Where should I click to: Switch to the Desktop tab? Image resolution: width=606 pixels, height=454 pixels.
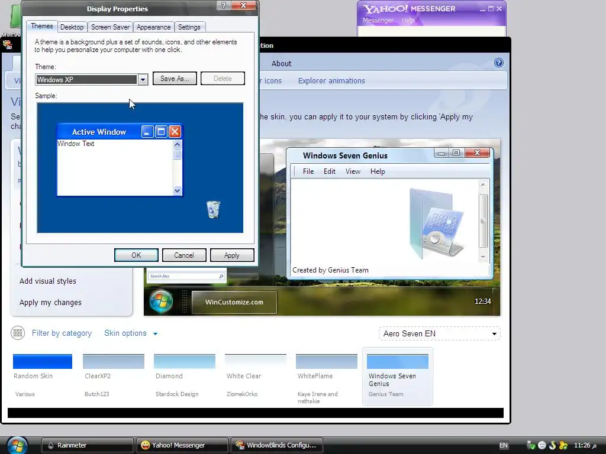(x=72, y=27)
